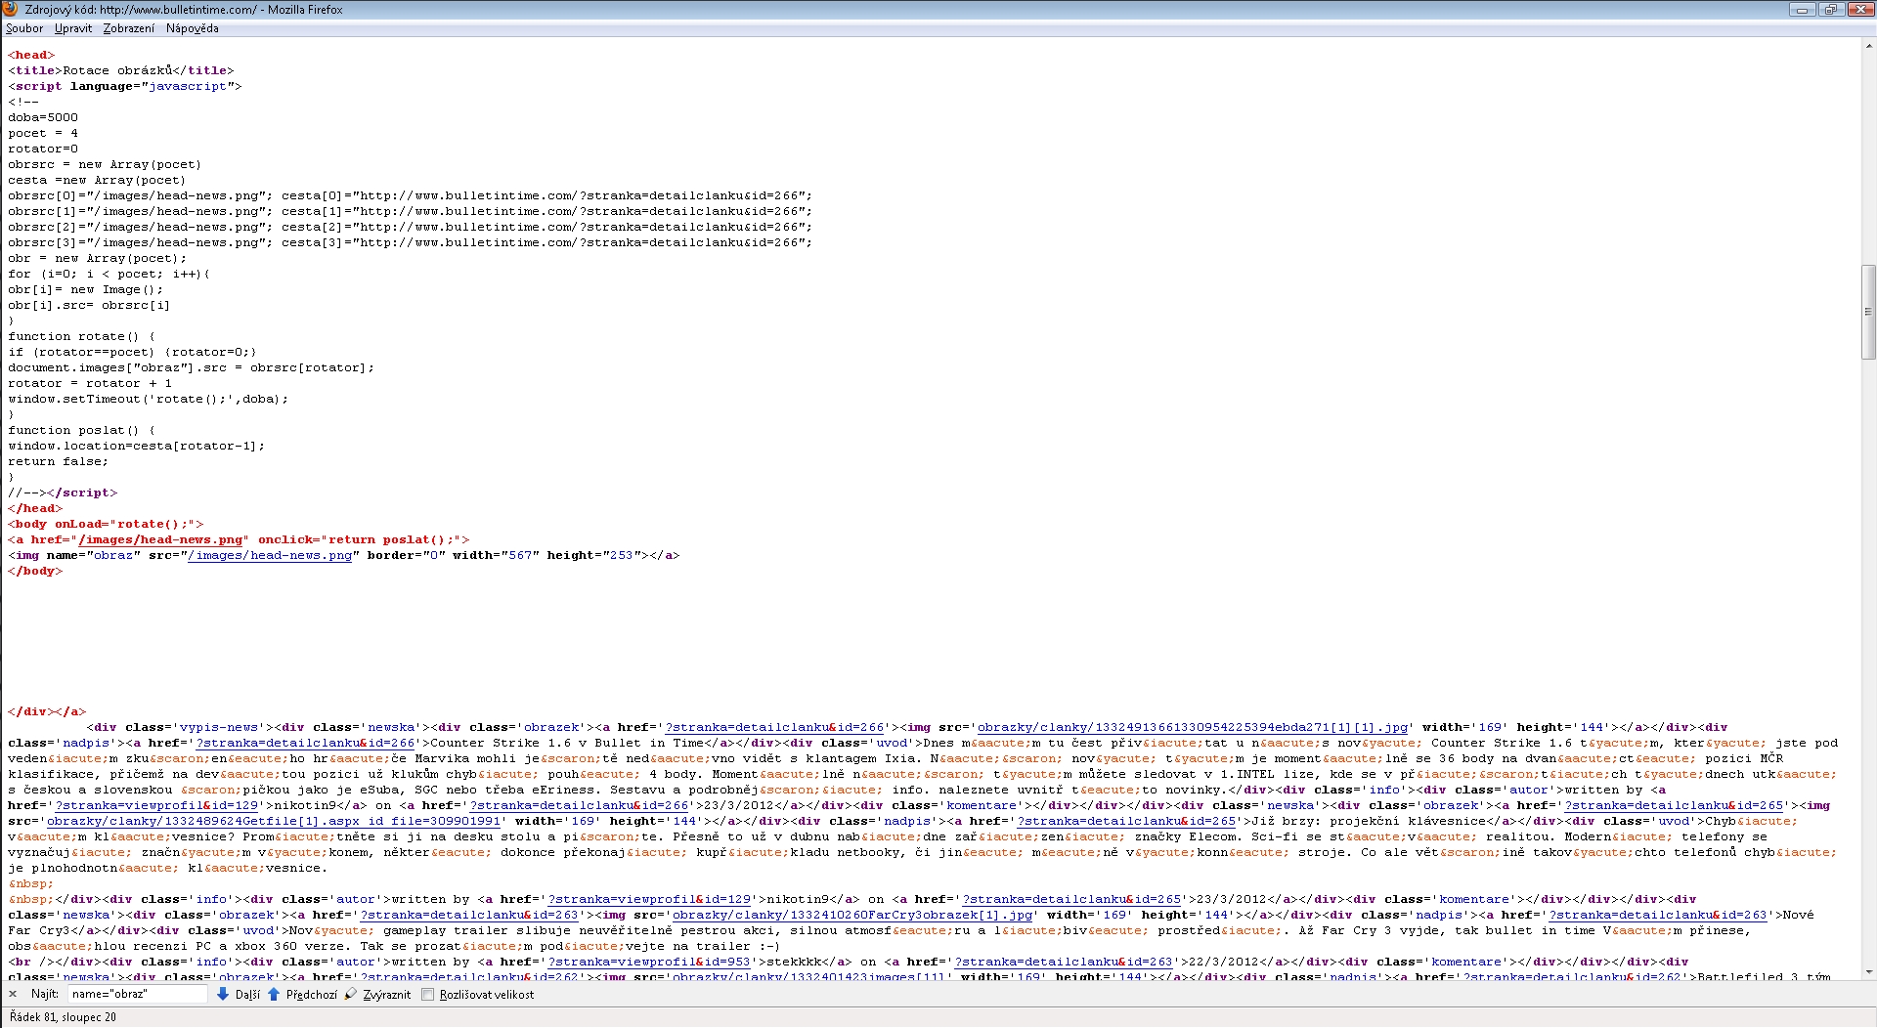This screenshot has height=1028, width=1877.
Task: Open the Upravit menu
Action: [x=73, y=28]
